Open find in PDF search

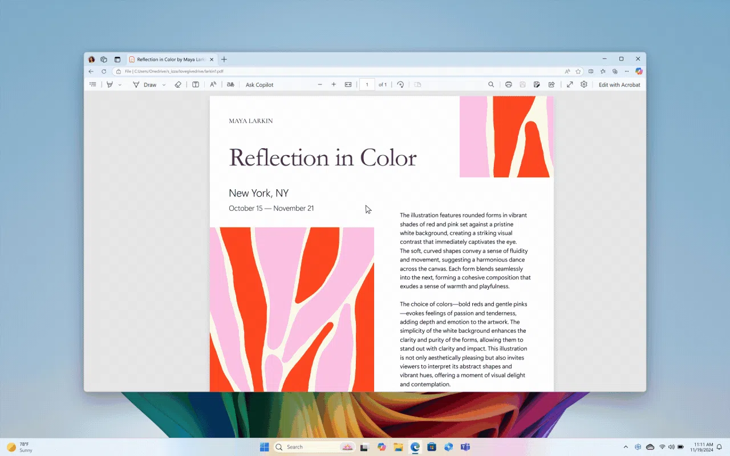[x=491, y=84]
